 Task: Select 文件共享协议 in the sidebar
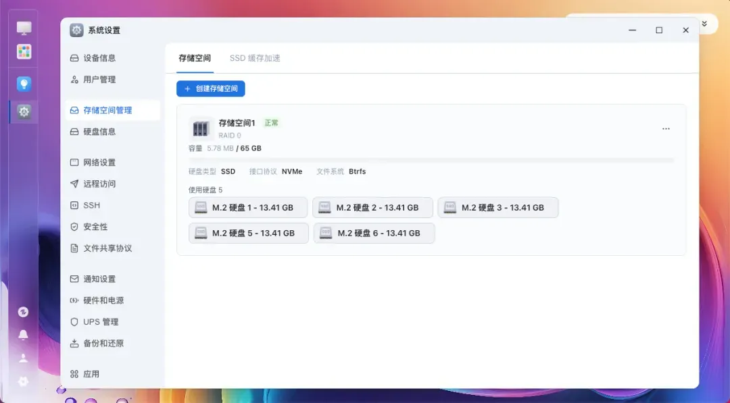click(107, 248)
